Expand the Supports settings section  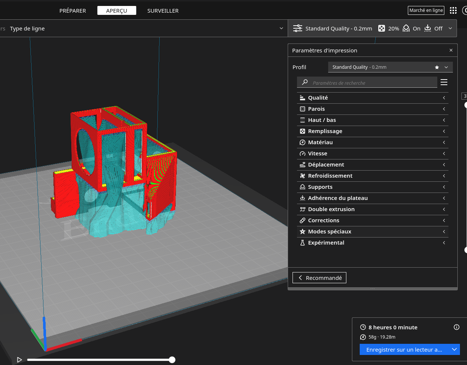pos(372,187)
